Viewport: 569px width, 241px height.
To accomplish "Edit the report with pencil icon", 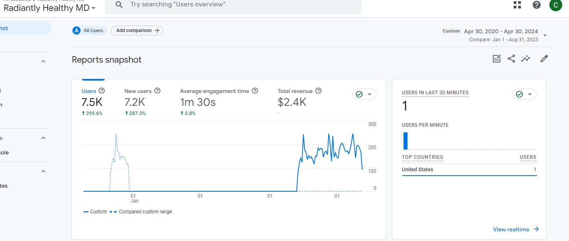I will [x=544, y=59].
